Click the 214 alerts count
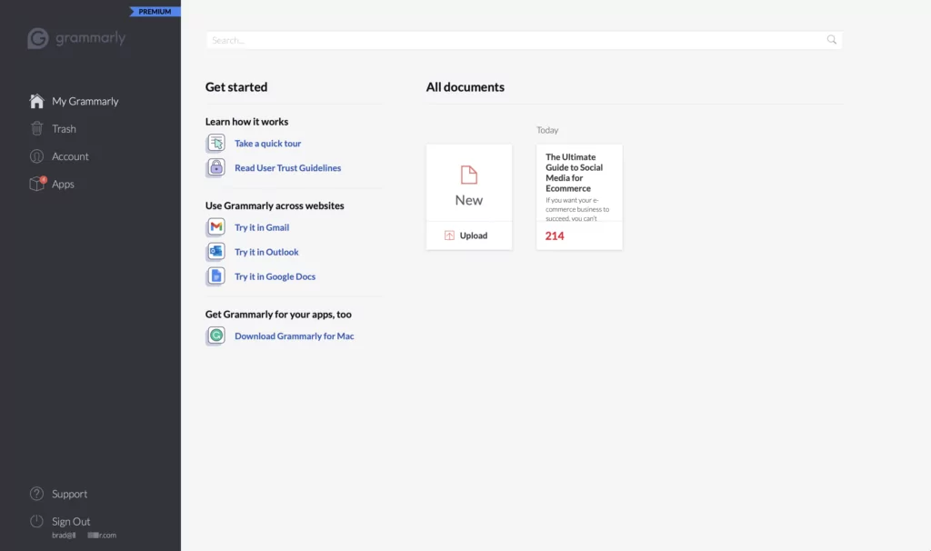931x551 pixels. tap(555, 235)
